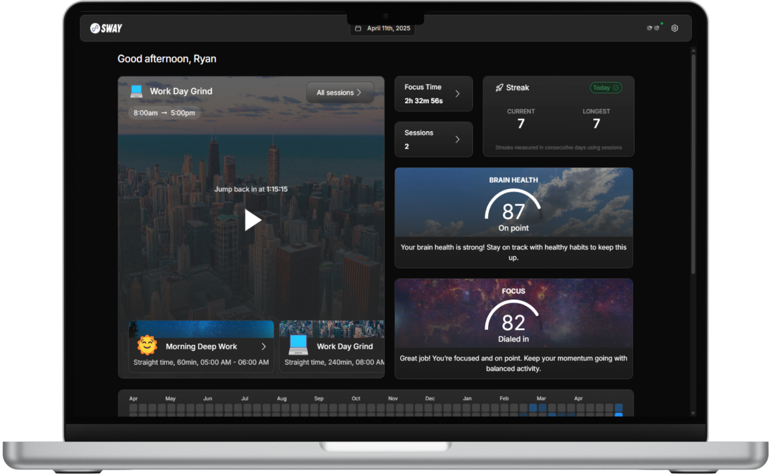Click the sun emoji on Morning Deep Work

pos(147,346)
